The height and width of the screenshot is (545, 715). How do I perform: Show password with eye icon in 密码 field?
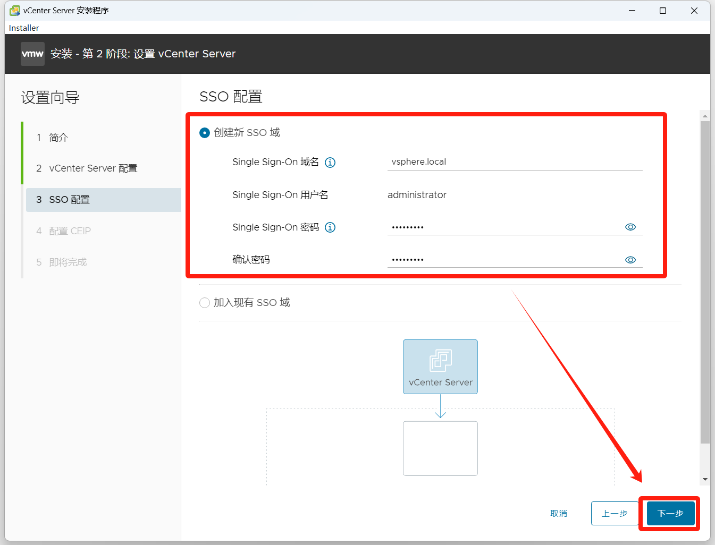tap(630, 227)
